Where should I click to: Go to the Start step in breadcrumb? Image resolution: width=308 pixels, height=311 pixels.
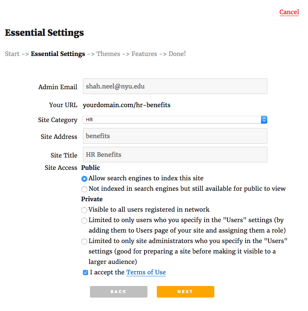(x=12, y=54)
